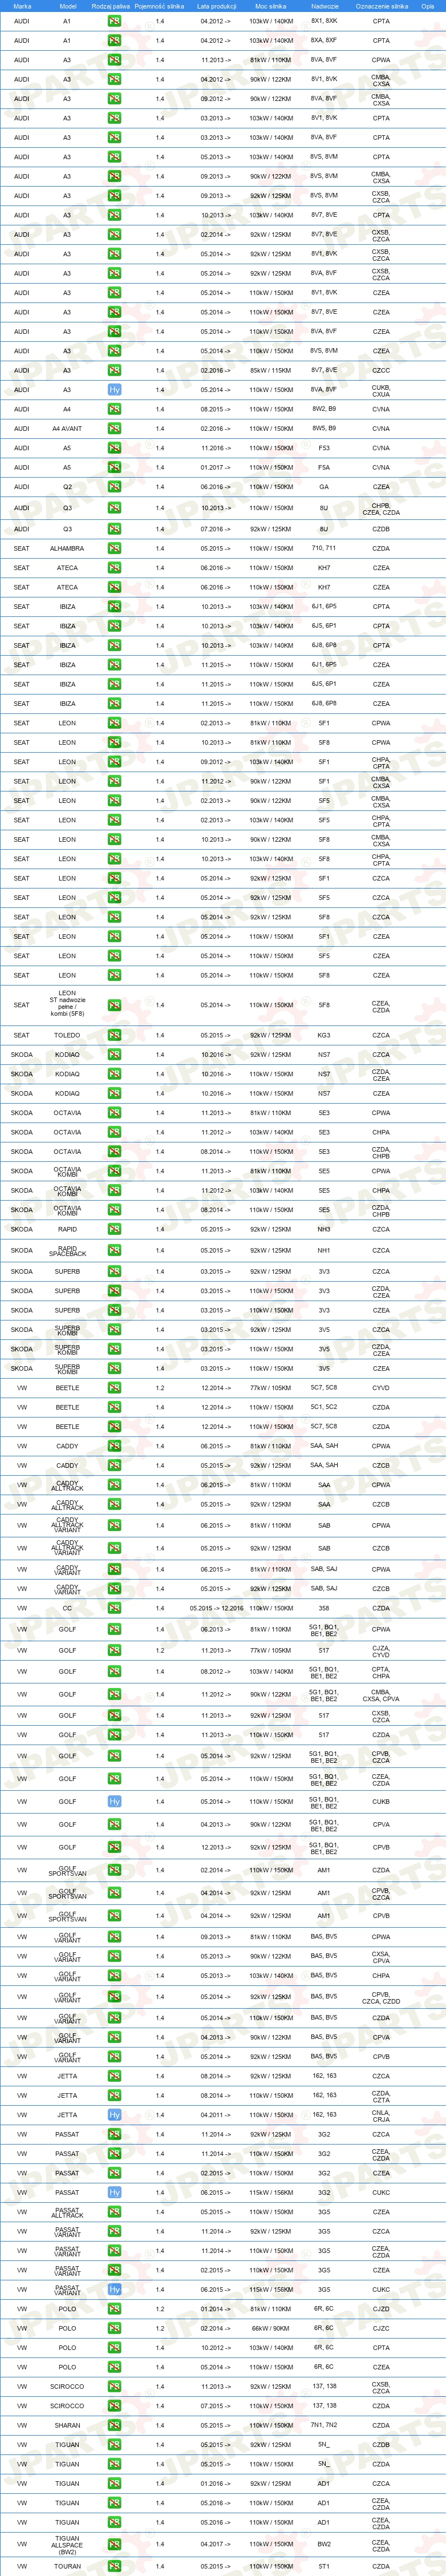
Task: Click the petrol icon in the VW CC row
Action: click(x=114, y=1608)
